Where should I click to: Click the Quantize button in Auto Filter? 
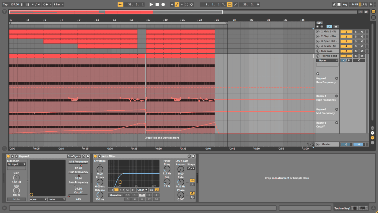[x=116, y=195]
